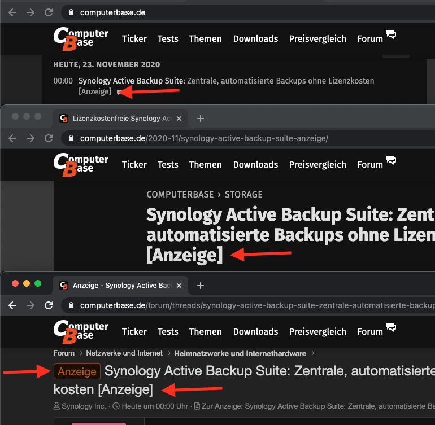The image size is (435, 425).
Task: Open Ticker in bottom forum window navigation
Action: pyautogui.click(x=134, y=331)
